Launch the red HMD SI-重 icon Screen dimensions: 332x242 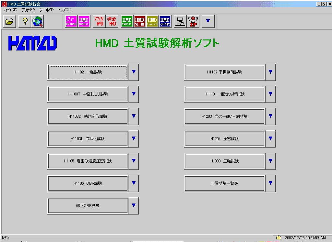pos(139,21)
